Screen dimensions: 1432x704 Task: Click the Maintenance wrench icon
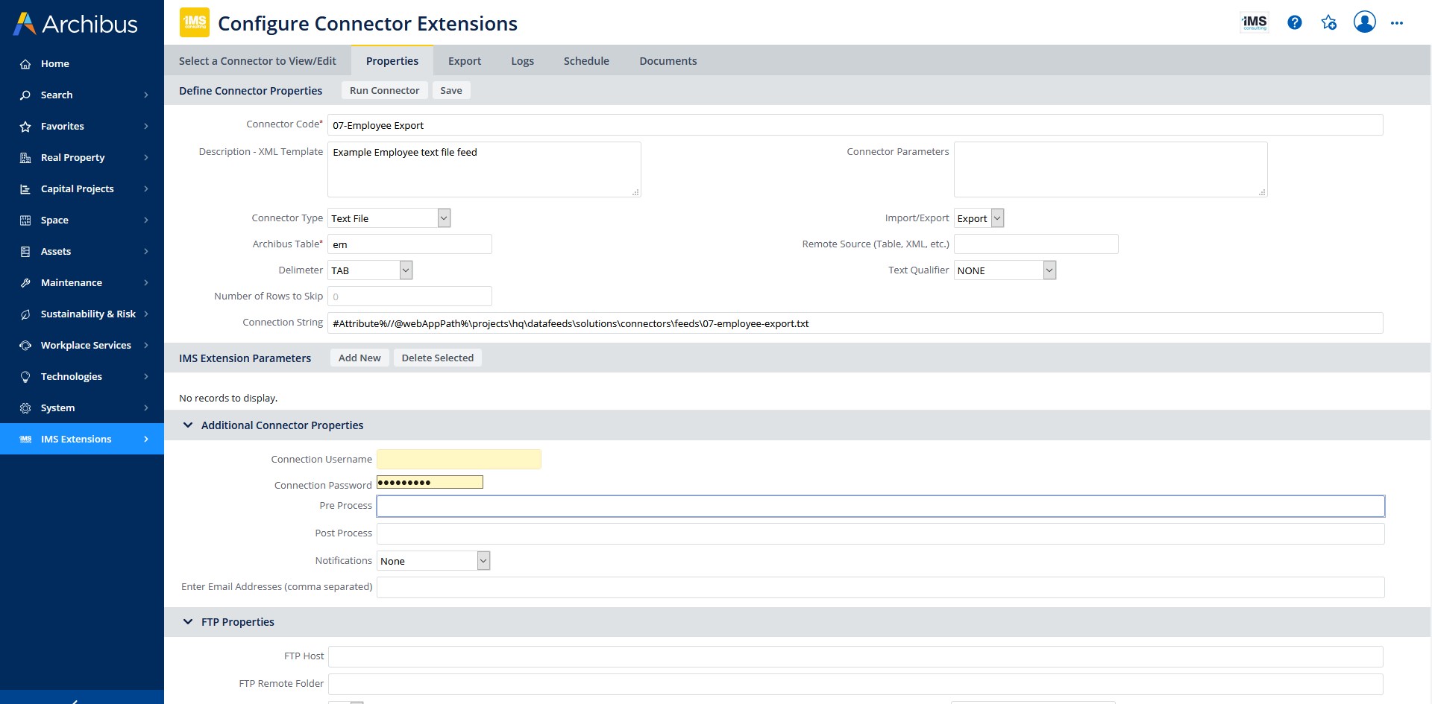(23, 282)
